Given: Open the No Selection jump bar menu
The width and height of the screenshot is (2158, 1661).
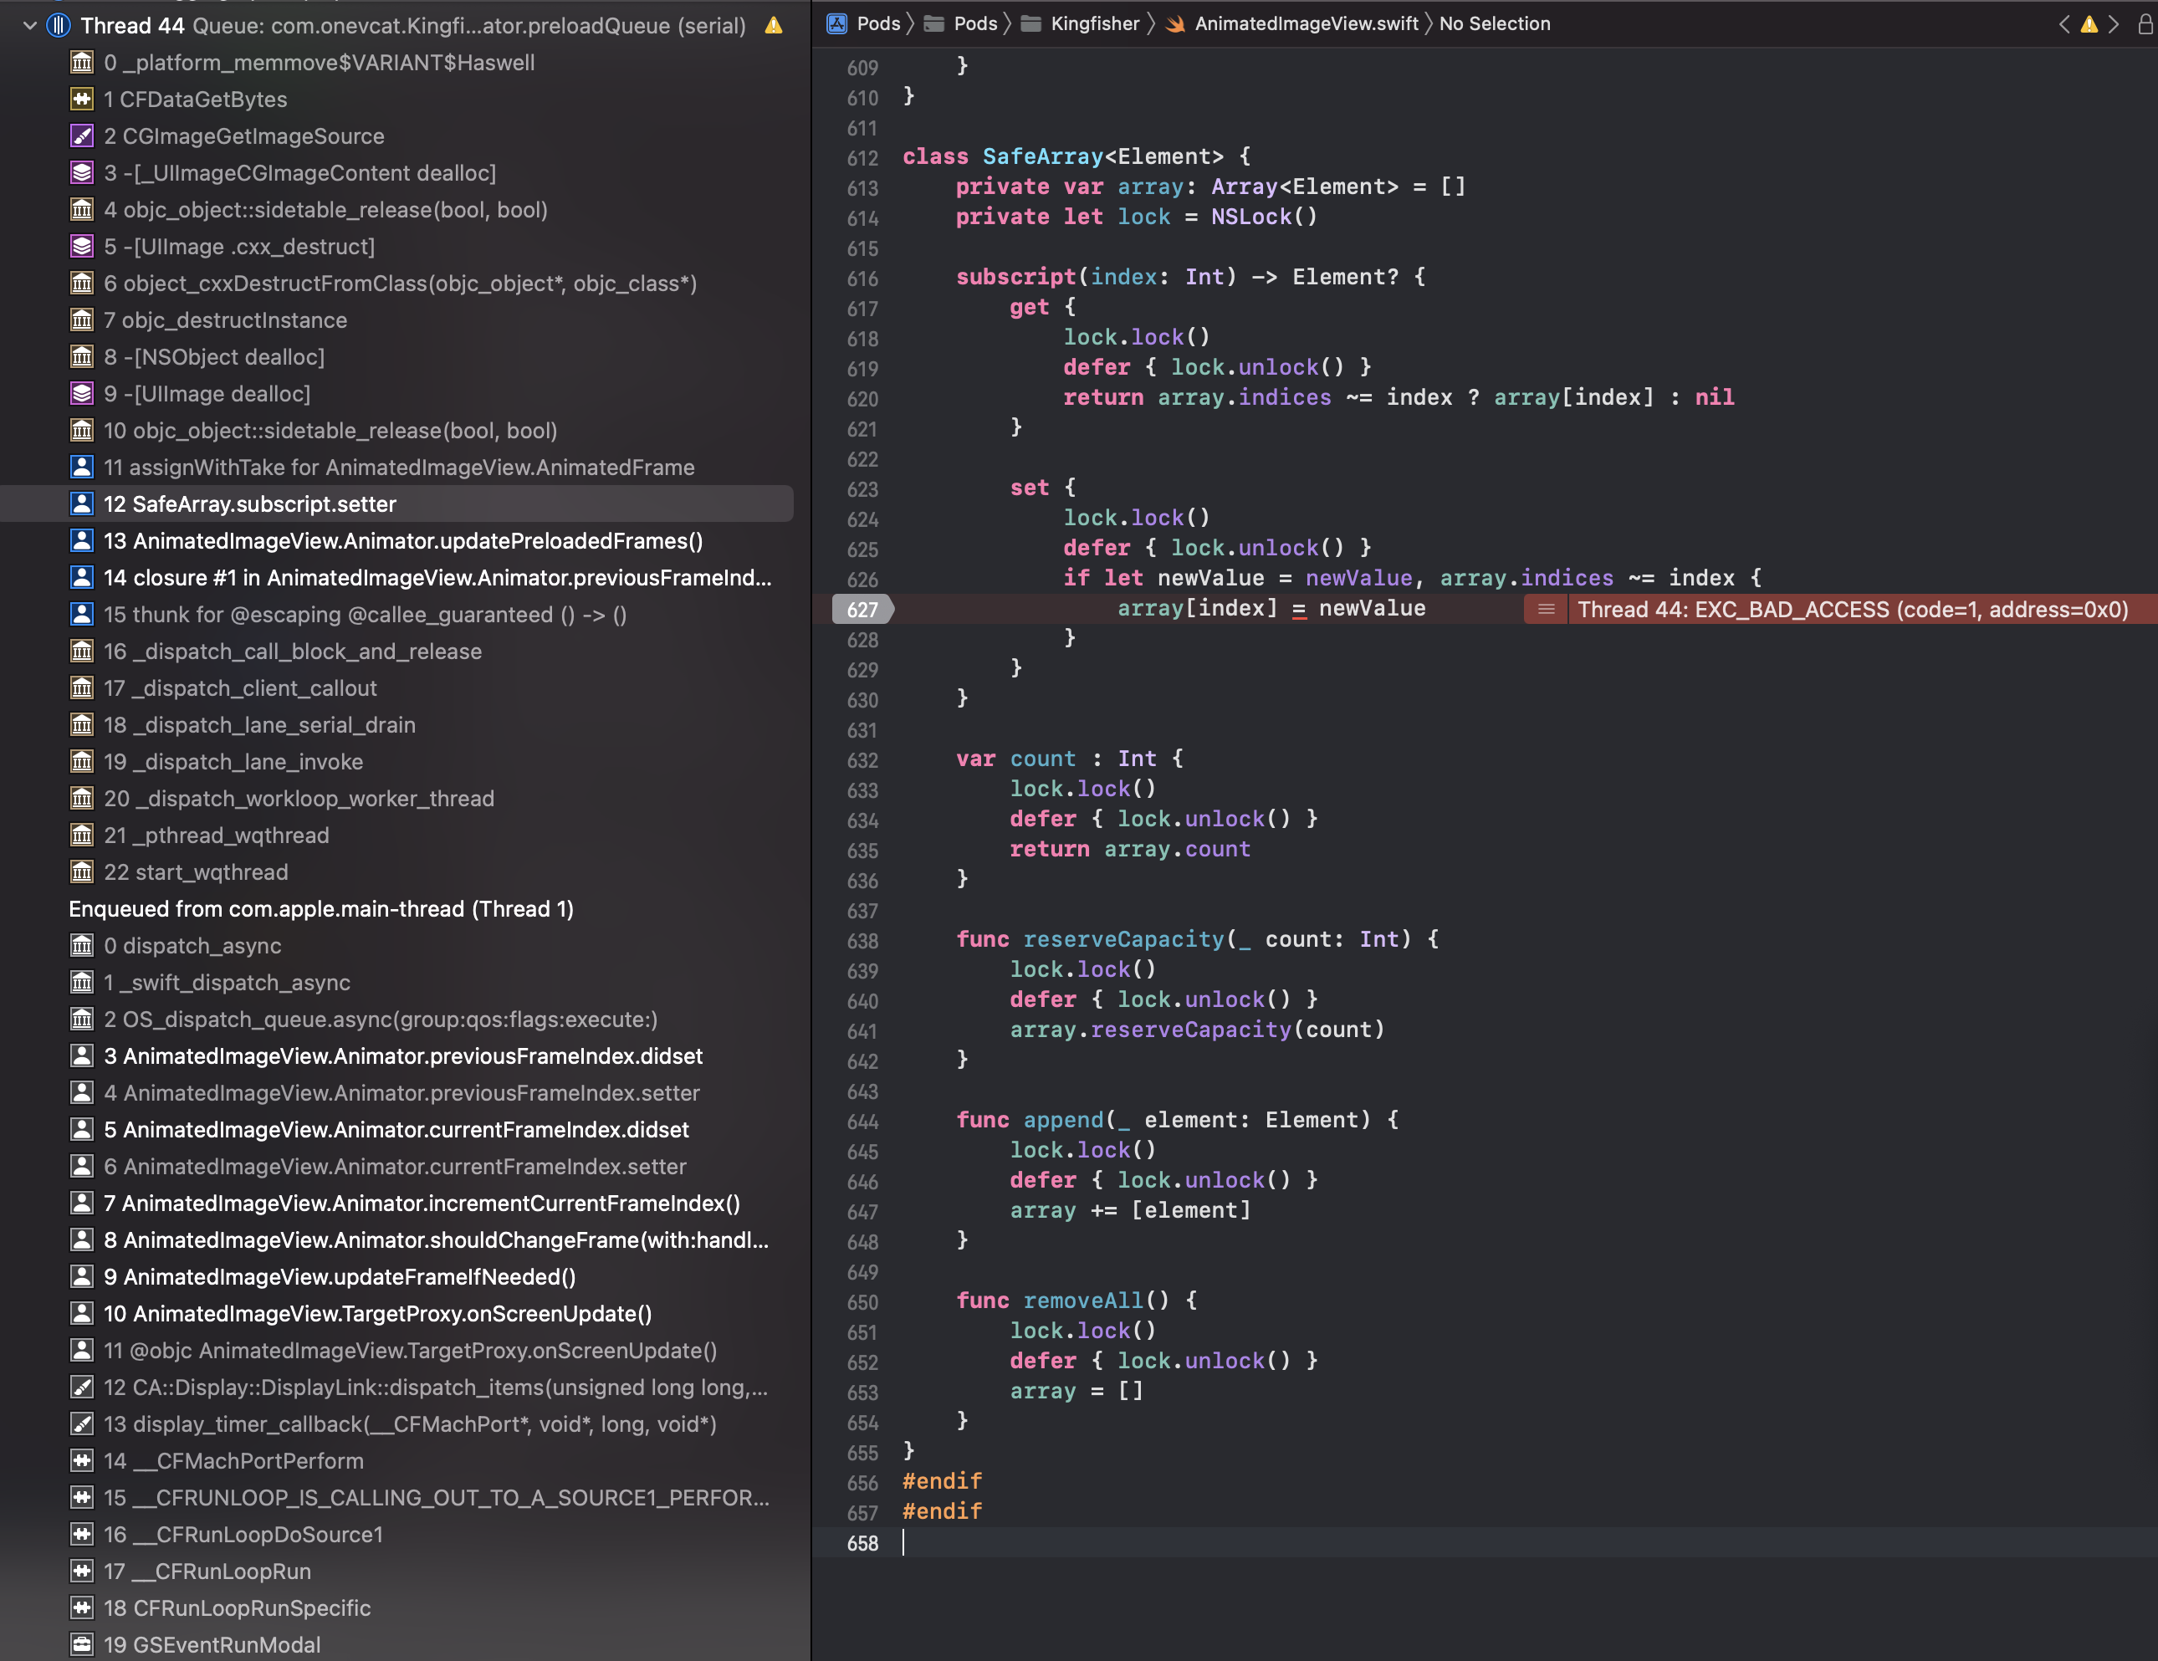Looking at the screenshot, I should coord(1495,23).
